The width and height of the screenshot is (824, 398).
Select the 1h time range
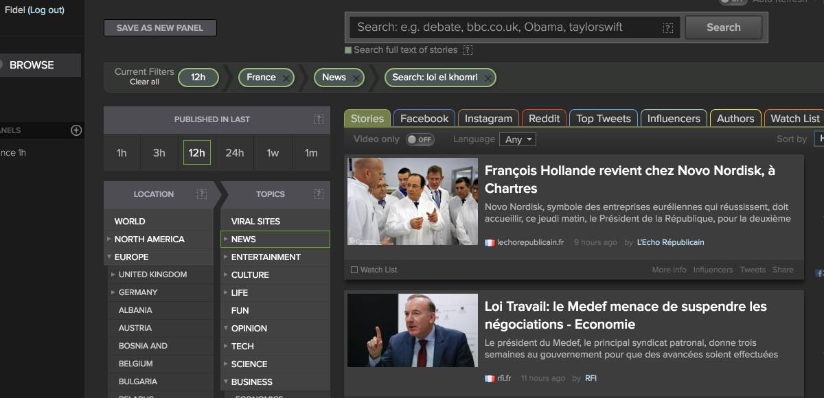pos(122,152)
